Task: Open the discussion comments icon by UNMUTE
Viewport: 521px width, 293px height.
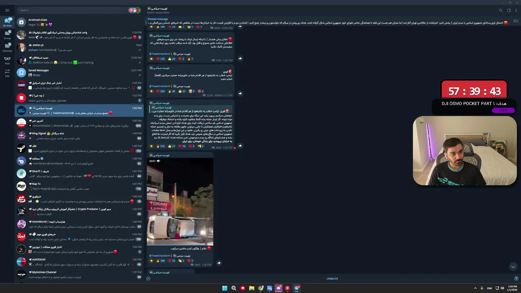Action: [149, 279]
